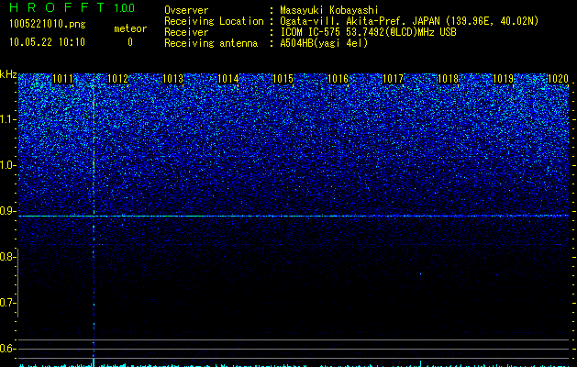Click the meteor count value 0
Viewport: 577px width, 367px height.
click(x=130, y=42)
